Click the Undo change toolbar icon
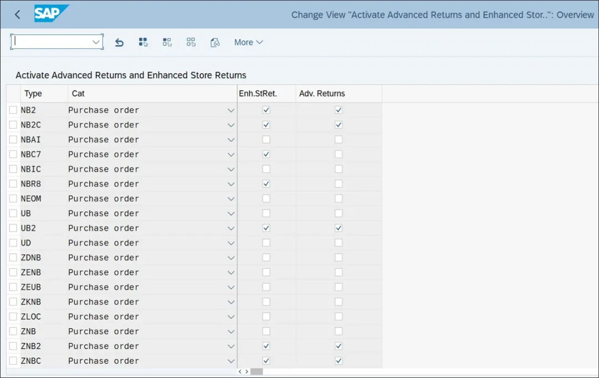This screenshot has height=378, width=599. (119, 42)
